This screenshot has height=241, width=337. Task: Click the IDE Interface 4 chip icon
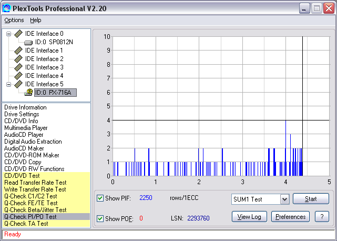18,76
